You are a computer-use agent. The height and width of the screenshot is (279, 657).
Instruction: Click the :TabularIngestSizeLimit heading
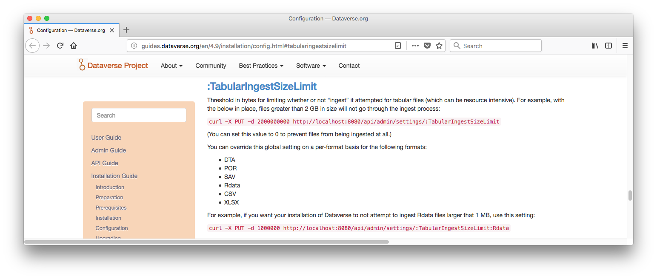[262, 86]
